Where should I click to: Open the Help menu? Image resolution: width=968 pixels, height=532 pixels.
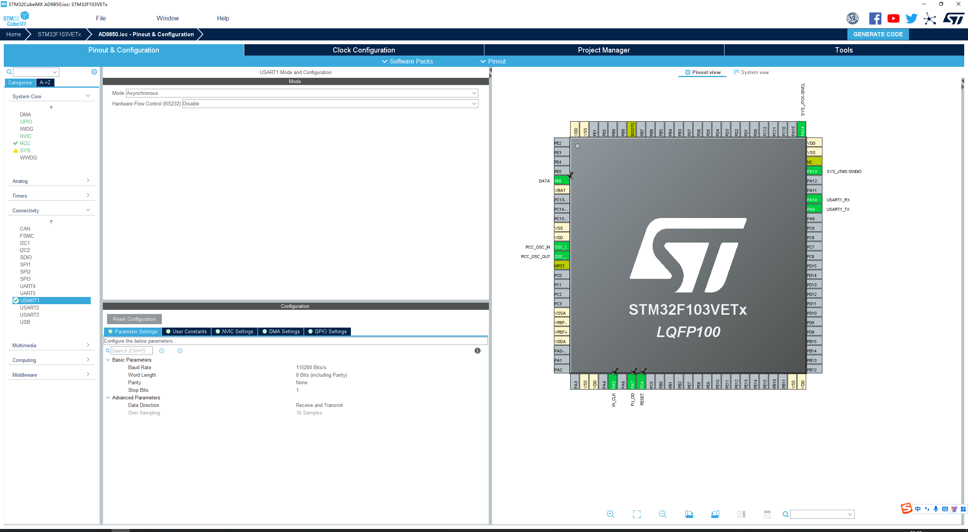point(223,18)
